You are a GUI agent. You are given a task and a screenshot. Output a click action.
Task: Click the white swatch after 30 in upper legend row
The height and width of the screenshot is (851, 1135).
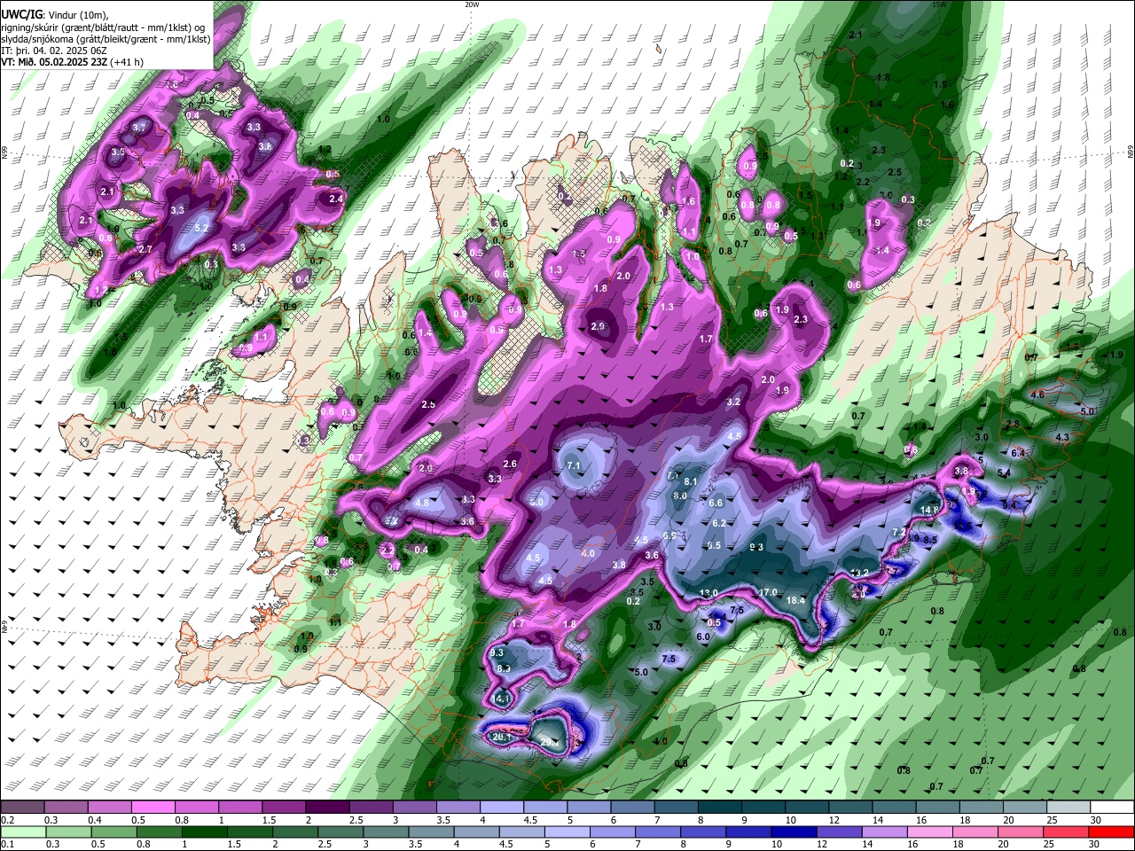coord(1112,808)
